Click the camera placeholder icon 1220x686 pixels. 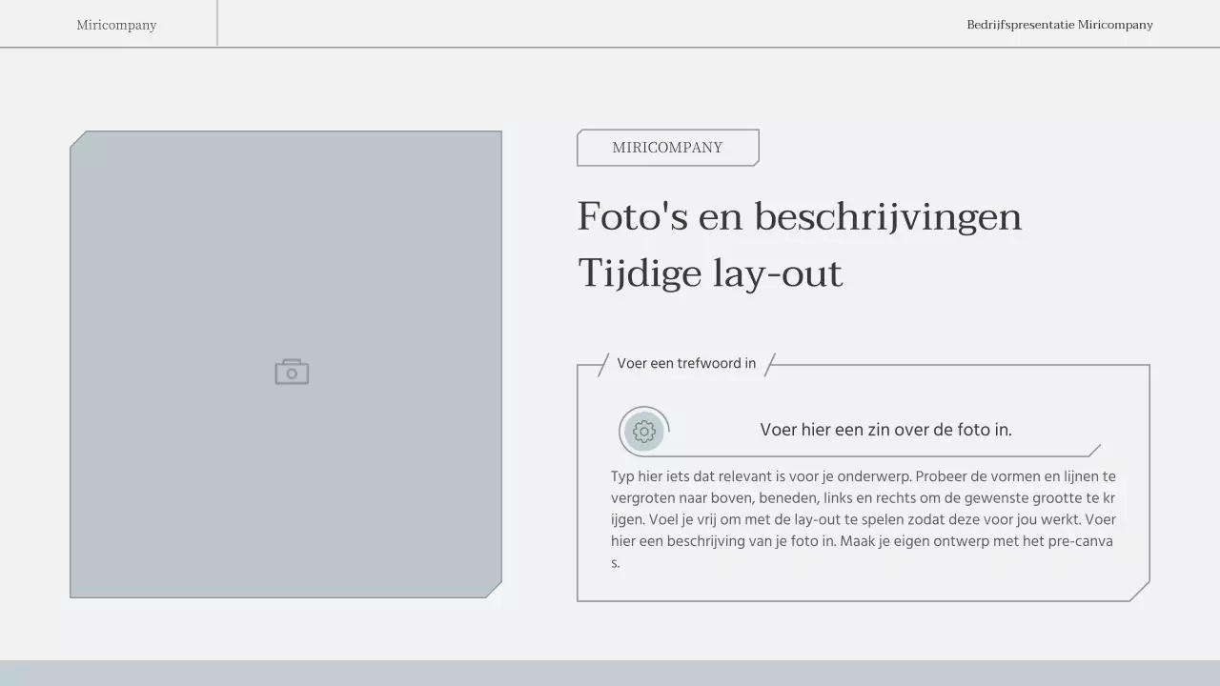[292, 371]
